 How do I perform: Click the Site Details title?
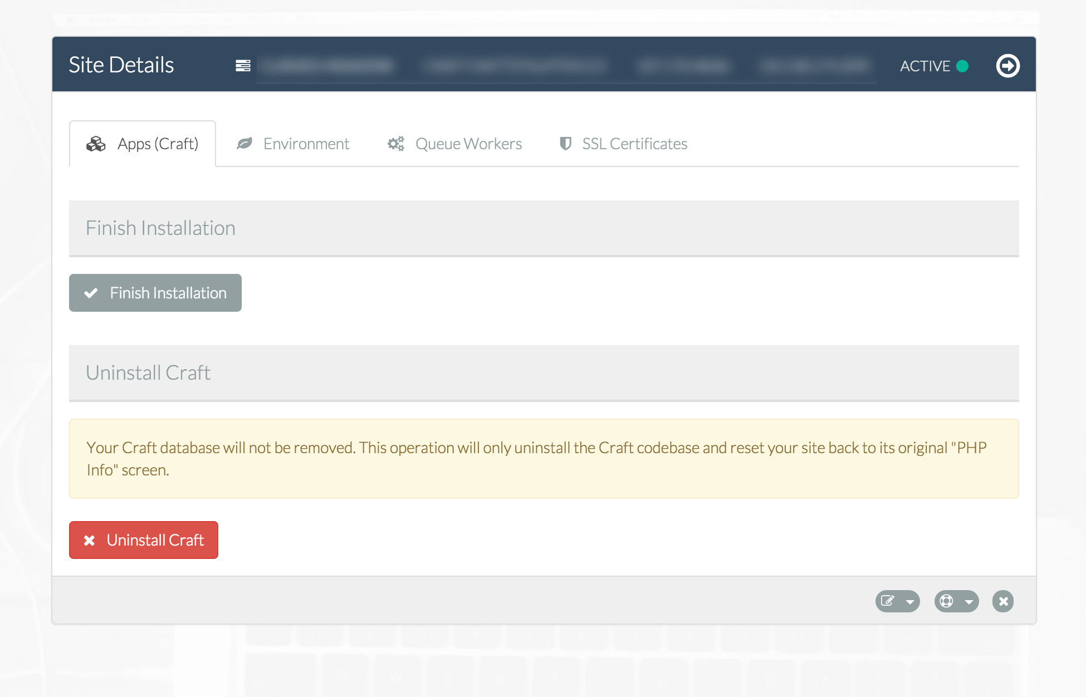121,65
